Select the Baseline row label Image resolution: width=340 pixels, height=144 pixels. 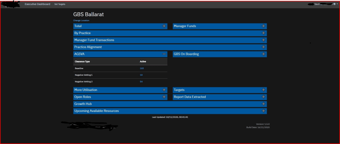coord(79,68)
